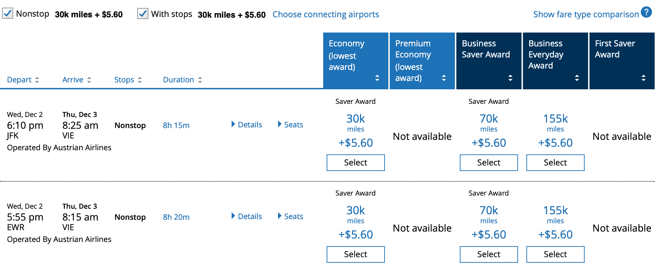Click the help question mark icon

(x=646, y=12)
